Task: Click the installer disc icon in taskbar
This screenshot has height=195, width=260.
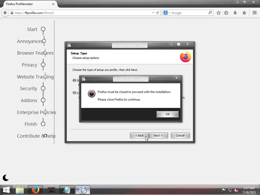Action: tap(83, 190)
